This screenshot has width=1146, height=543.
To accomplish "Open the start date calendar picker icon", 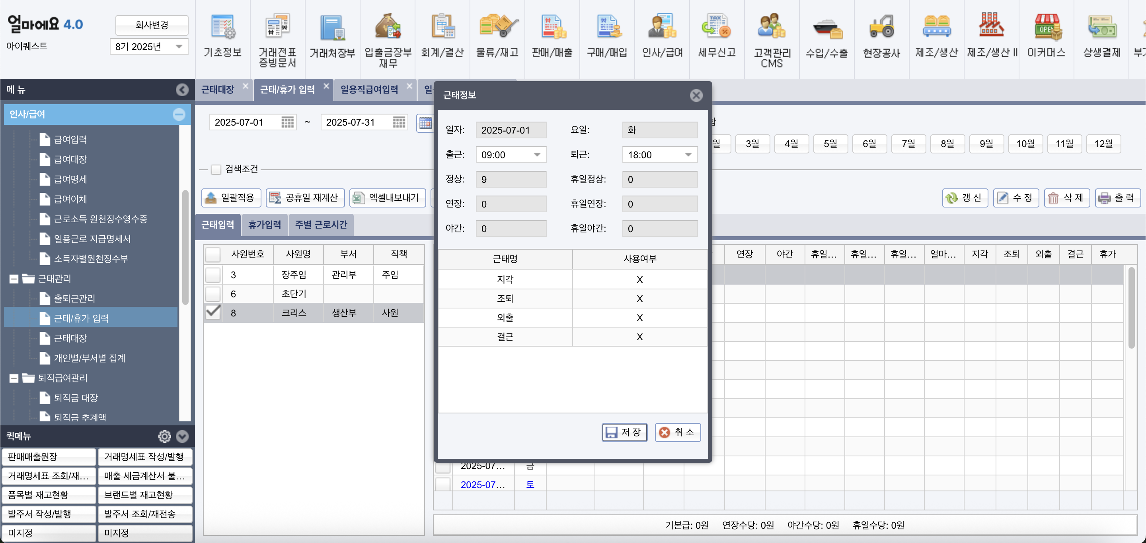I will 288,122.
